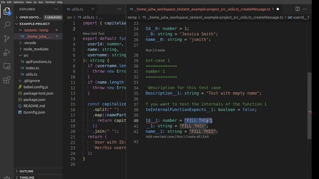Open the Help menu

(60, 2)
